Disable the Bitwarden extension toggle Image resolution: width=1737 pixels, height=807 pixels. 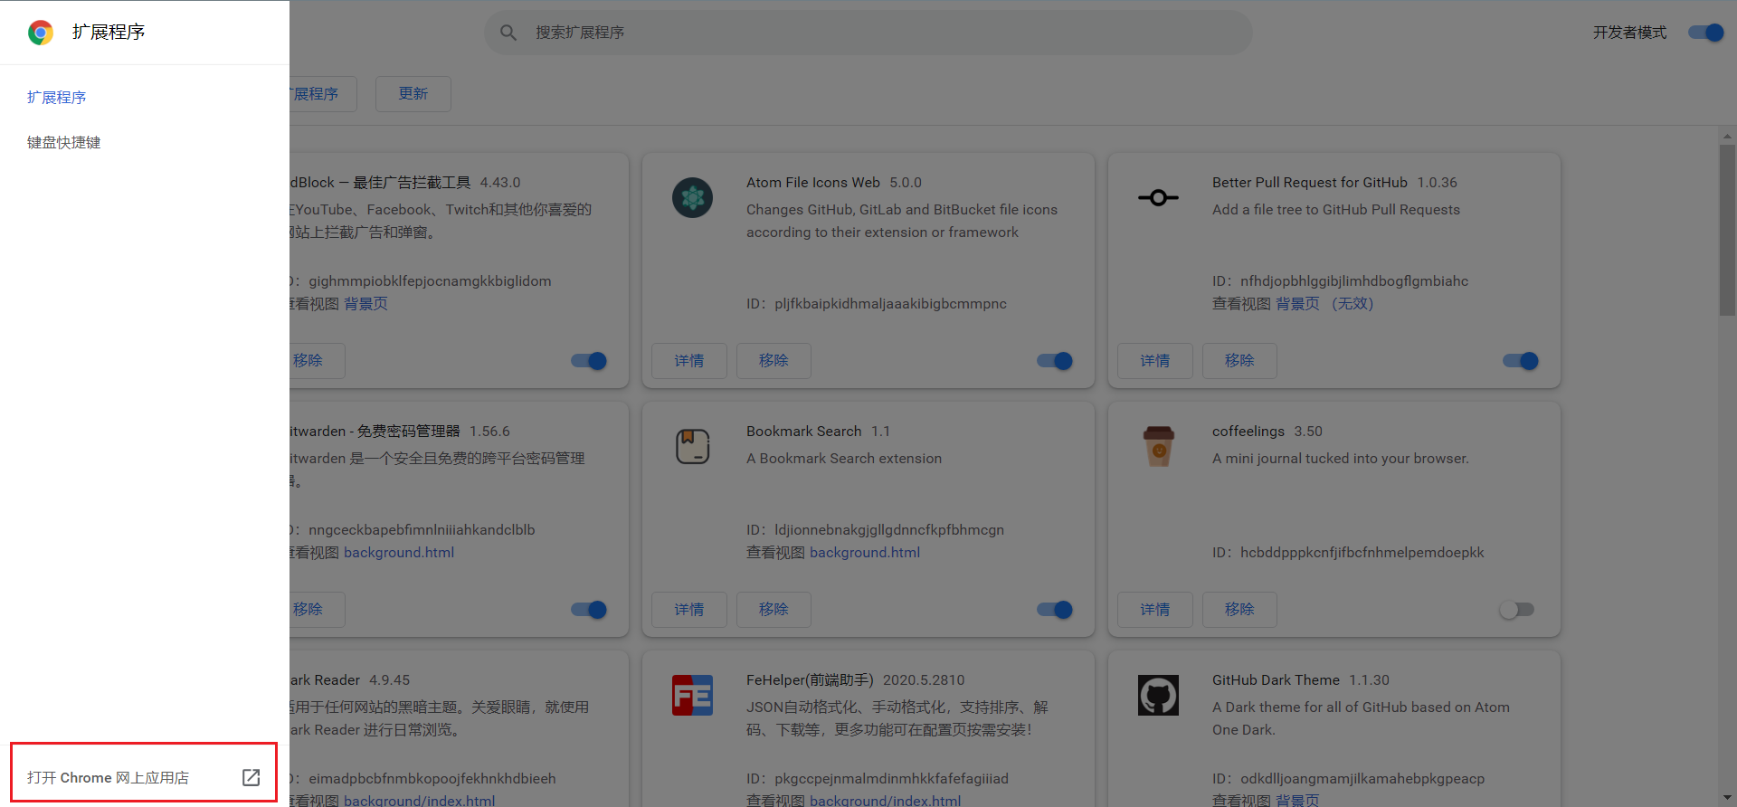pyautogui.click(x=589, y=610)
